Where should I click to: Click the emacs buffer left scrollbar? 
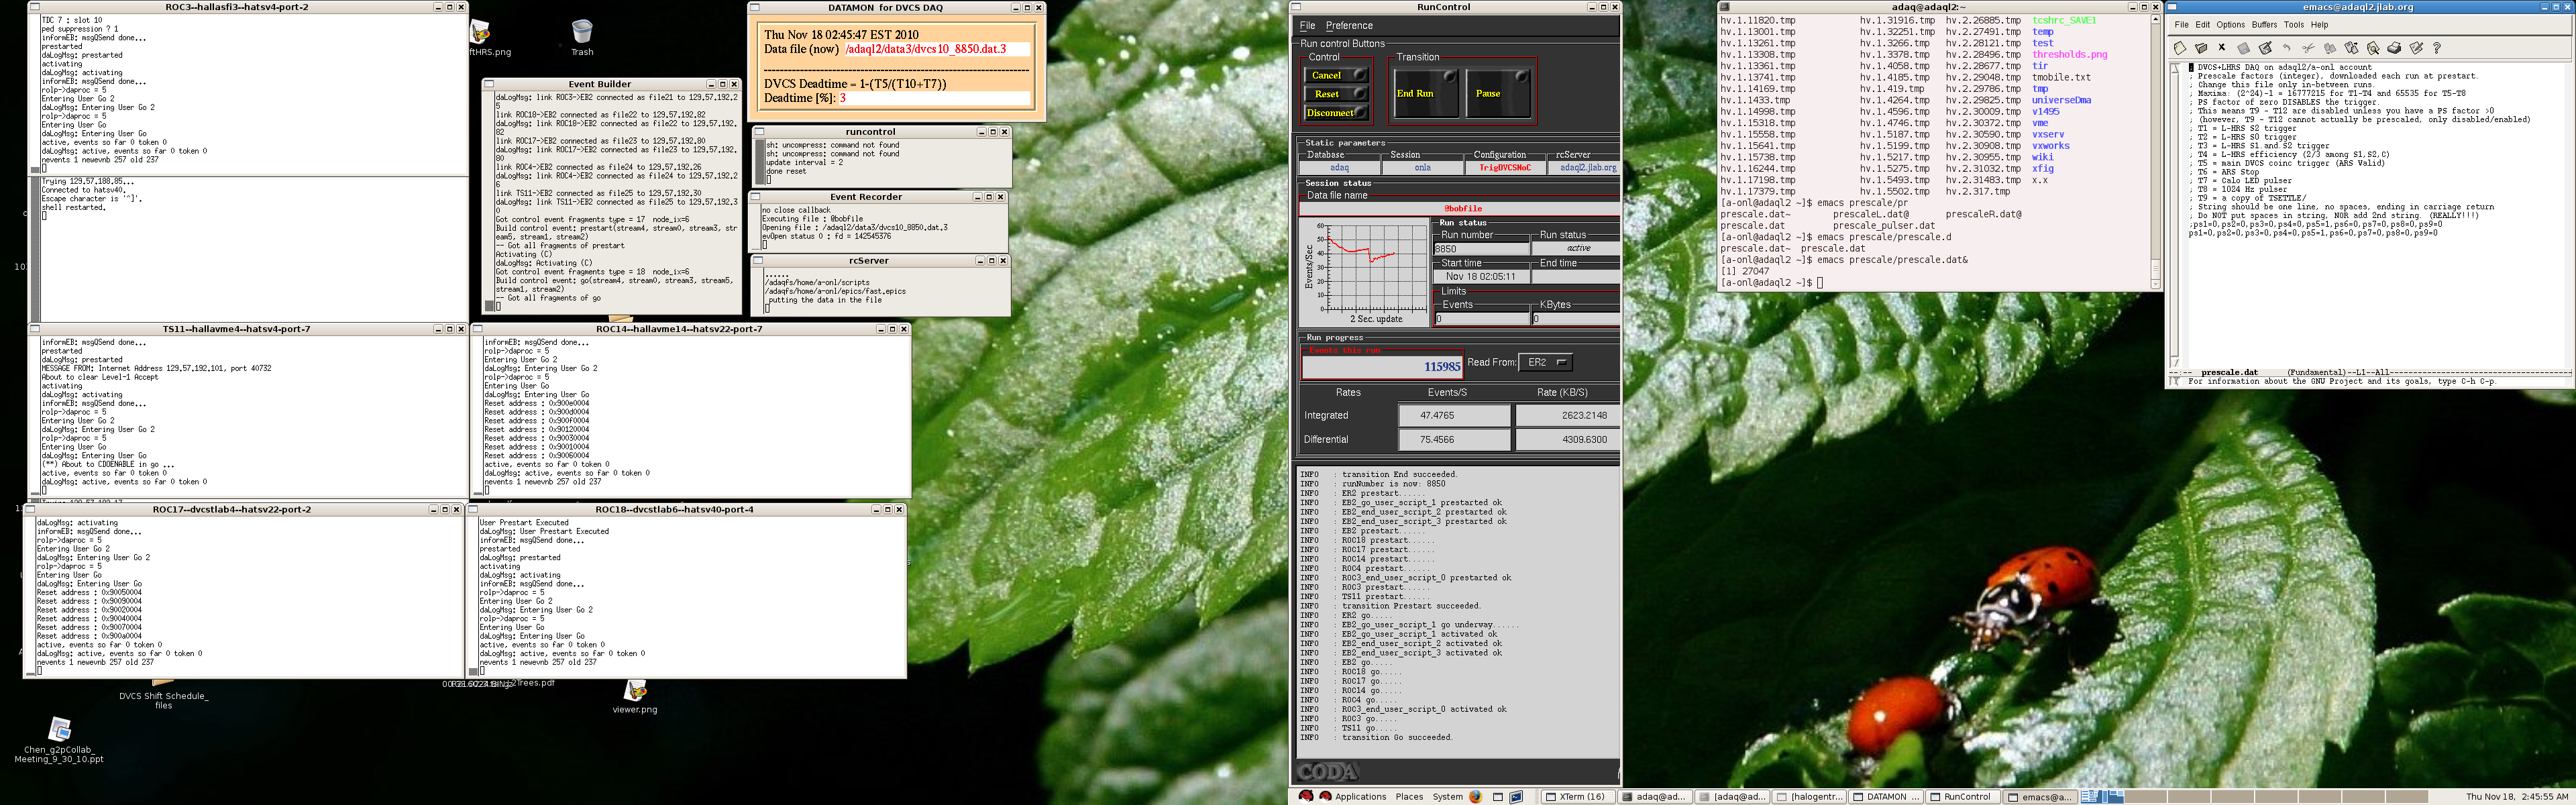point(2174,214)
